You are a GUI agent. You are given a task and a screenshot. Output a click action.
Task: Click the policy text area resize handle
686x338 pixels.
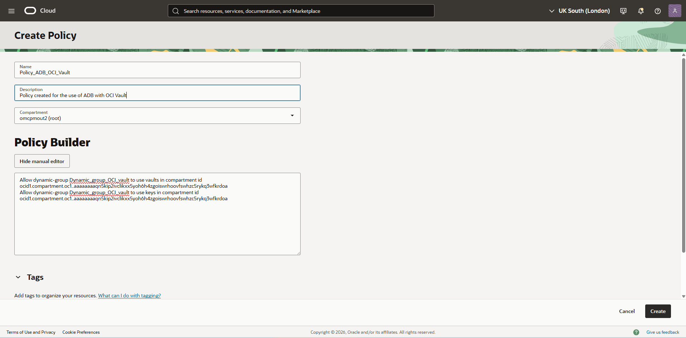tap(298, 253)
